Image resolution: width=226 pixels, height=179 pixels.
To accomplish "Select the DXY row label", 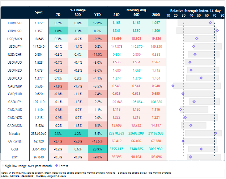I will click(14, 157).
